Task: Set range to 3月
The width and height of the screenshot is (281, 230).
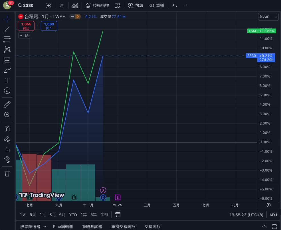Action: [52, 215]
